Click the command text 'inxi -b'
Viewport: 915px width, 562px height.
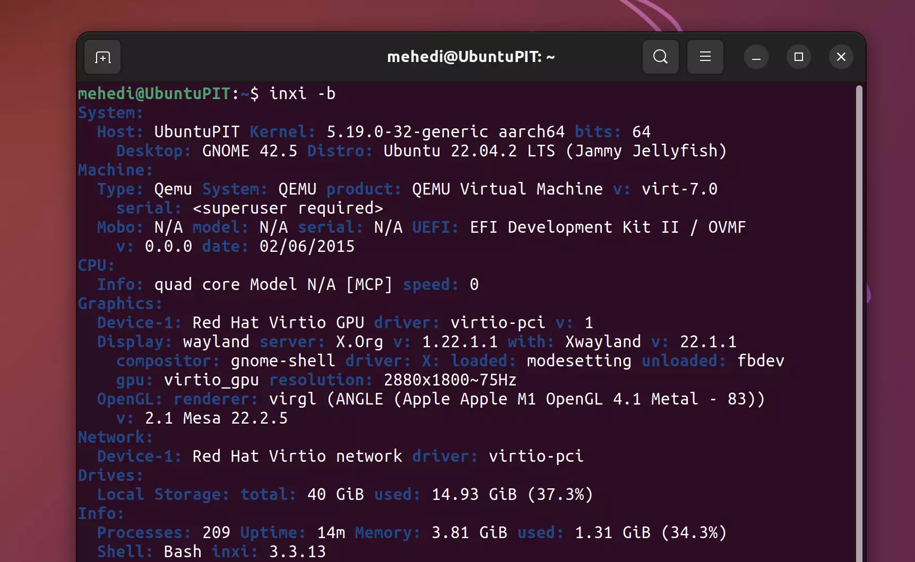[302, 94]
